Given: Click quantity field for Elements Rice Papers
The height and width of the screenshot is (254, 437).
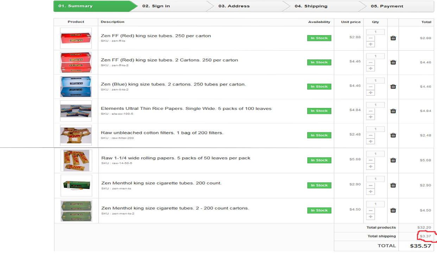Looking at the screenshot, I should 375,105.
